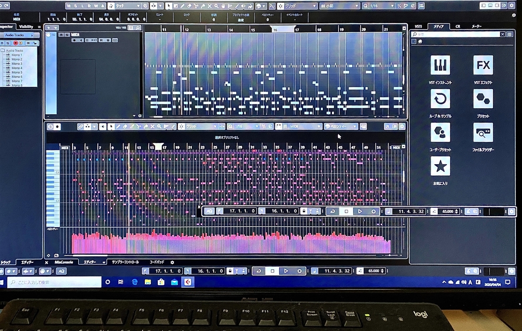The width and height of the screenshot is (522, 331).
Task: Switch to Visibility tab
Action: tap(27, 26)
